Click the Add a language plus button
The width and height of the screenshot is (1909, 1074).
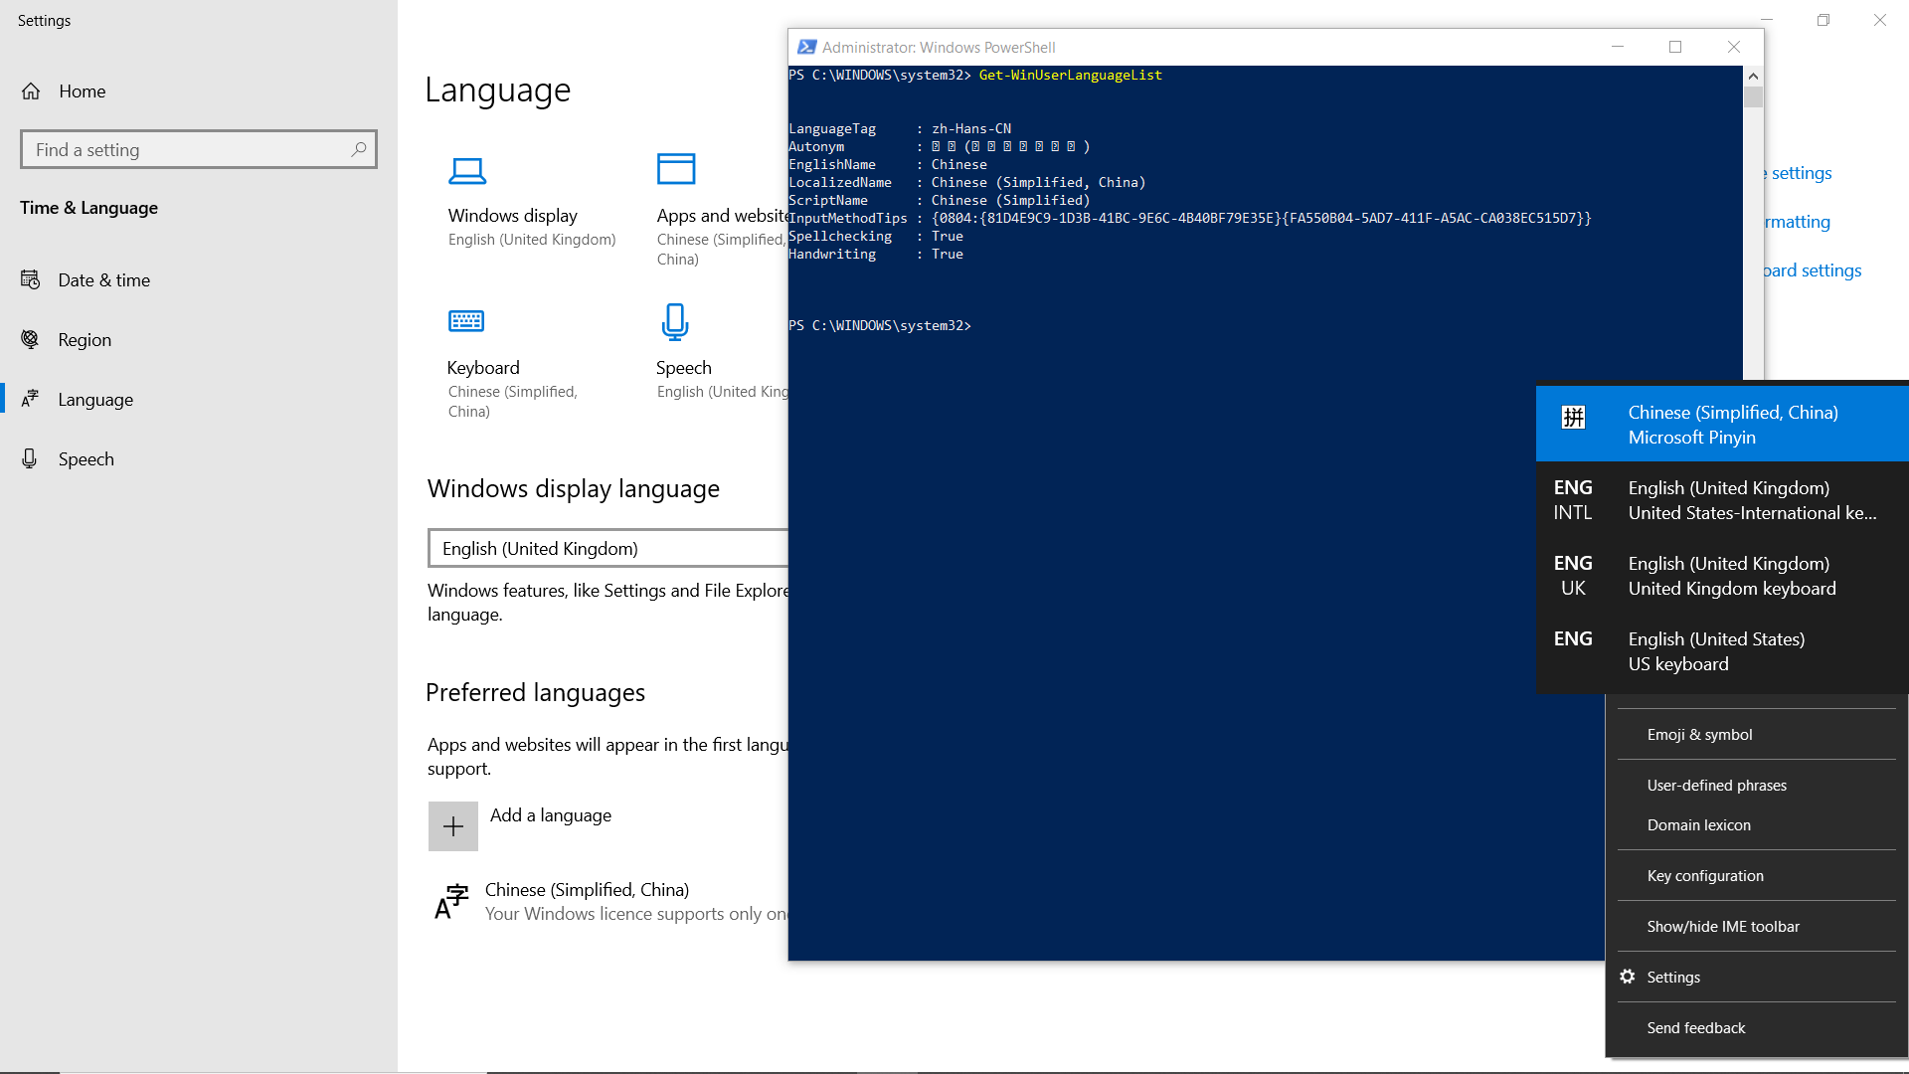[x=453, y=826]
